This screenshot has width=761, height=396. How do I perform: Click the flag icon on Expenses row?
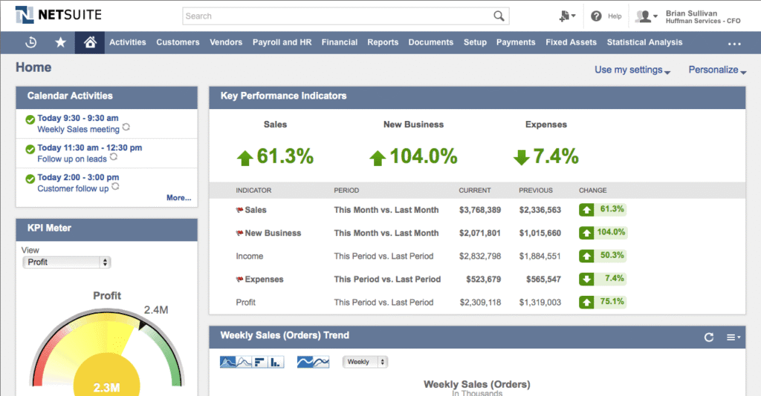coord(239,280)
